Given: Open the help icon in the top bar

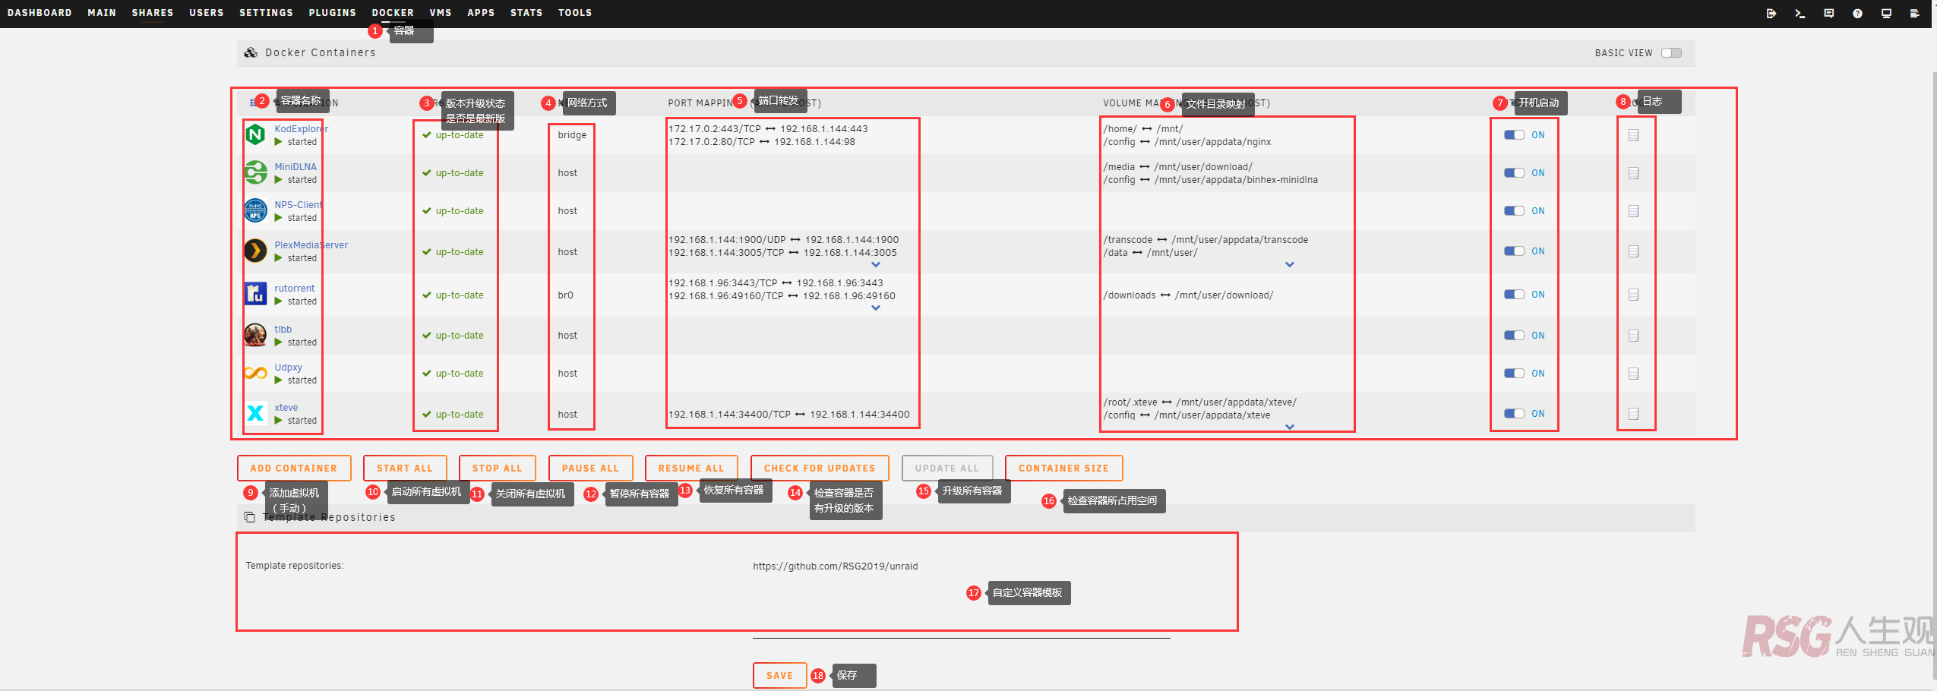Looking at the screenshot, I should coord(1857,13).
